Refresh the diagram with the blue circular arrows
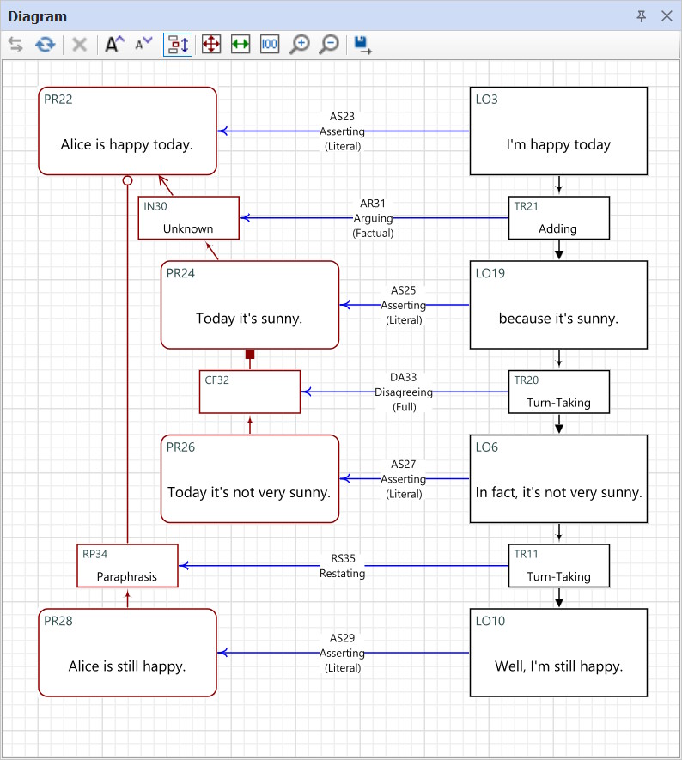Screen dimensions: 682x760 (45, 45)
